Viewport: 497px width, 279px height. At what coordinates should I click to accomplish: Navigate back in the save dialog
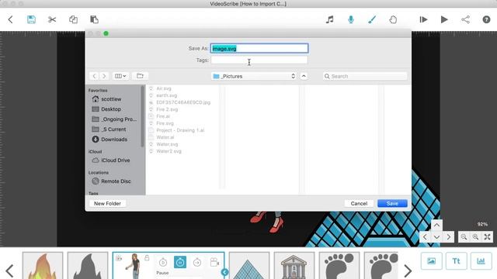pyautogui.click(x=94, y=76)
